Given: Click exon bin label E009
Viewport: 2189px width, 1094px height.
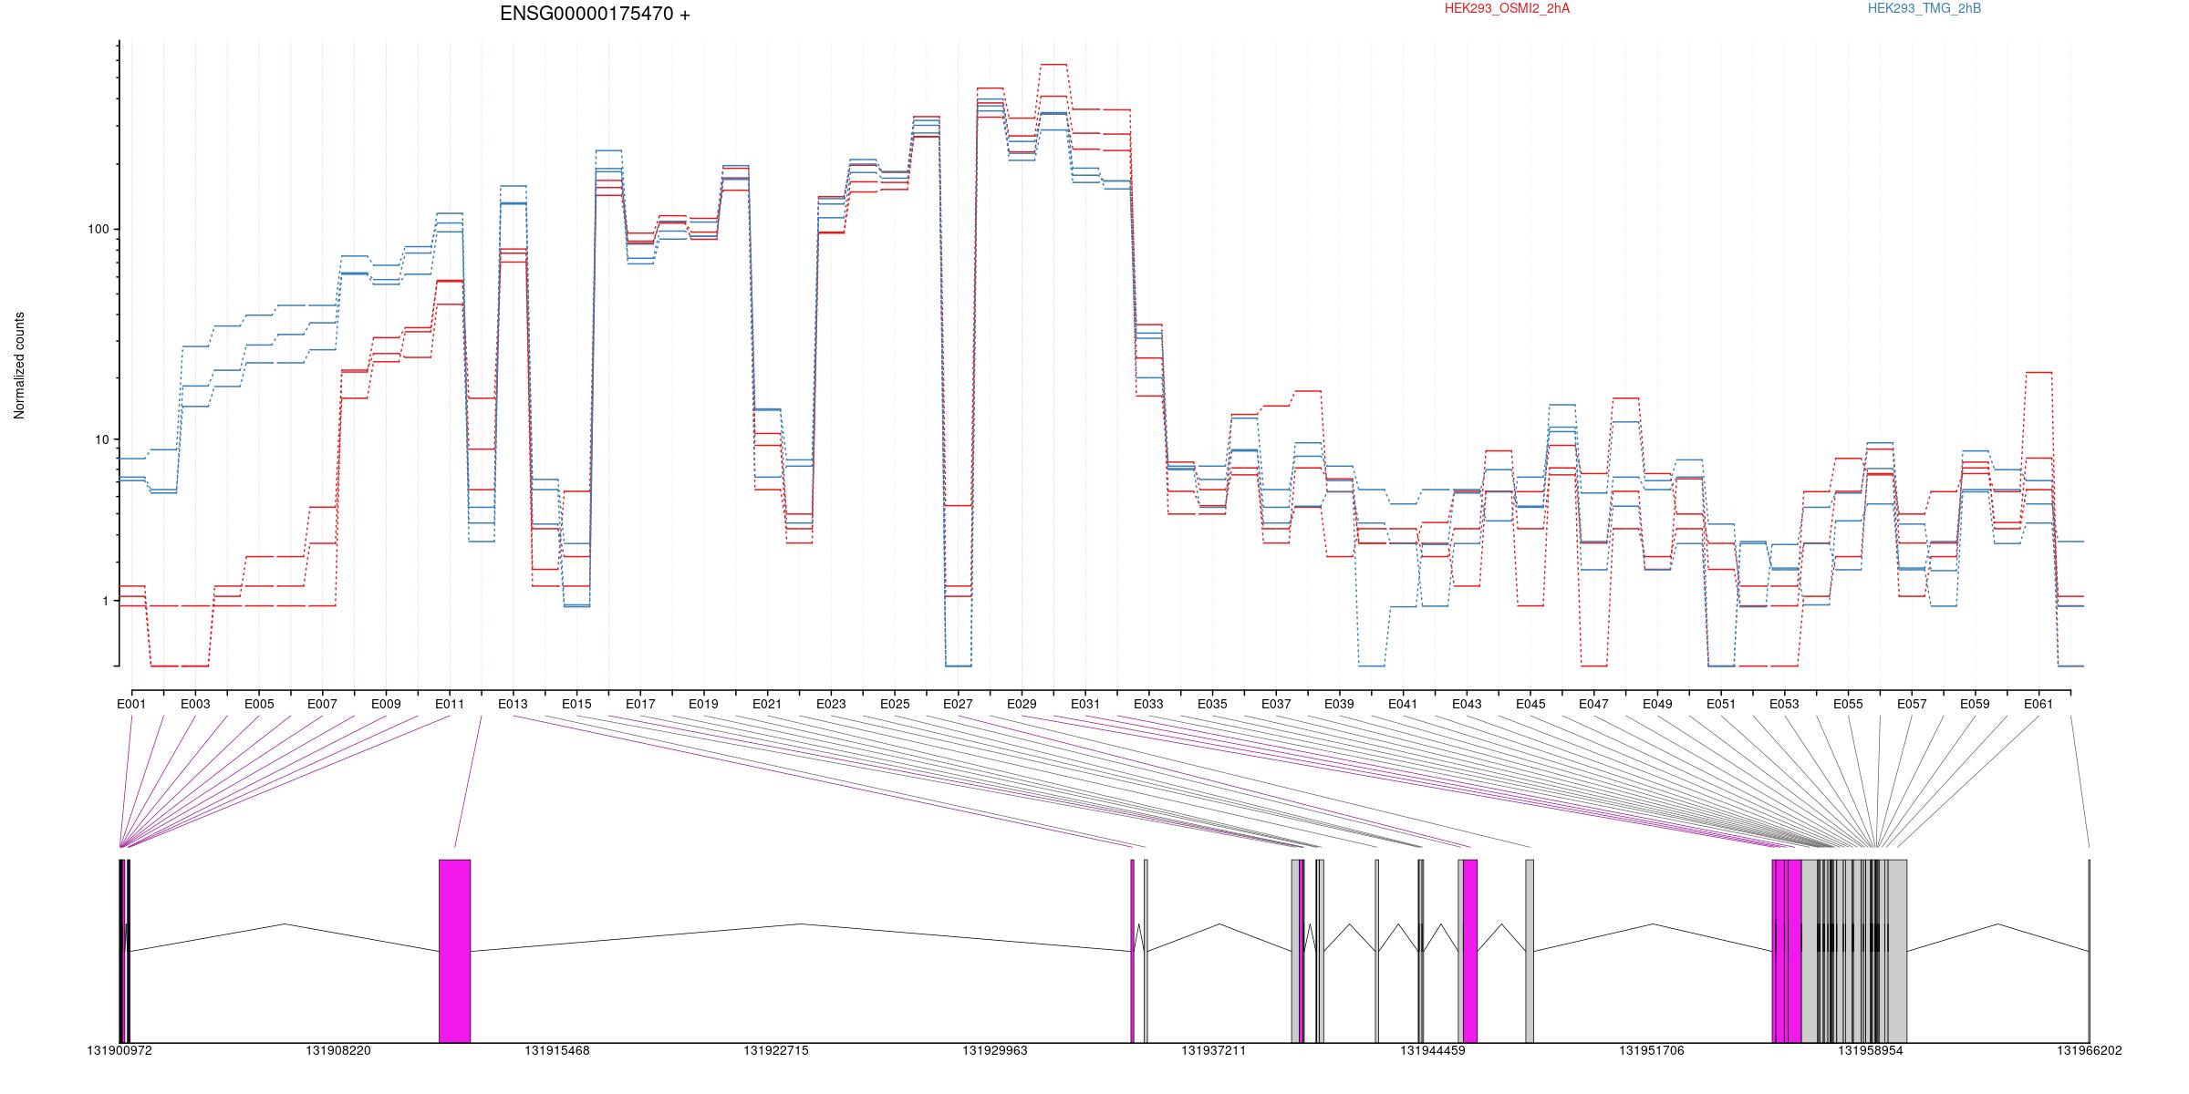Looking at the screenshot, I should (x=386, y=704).
